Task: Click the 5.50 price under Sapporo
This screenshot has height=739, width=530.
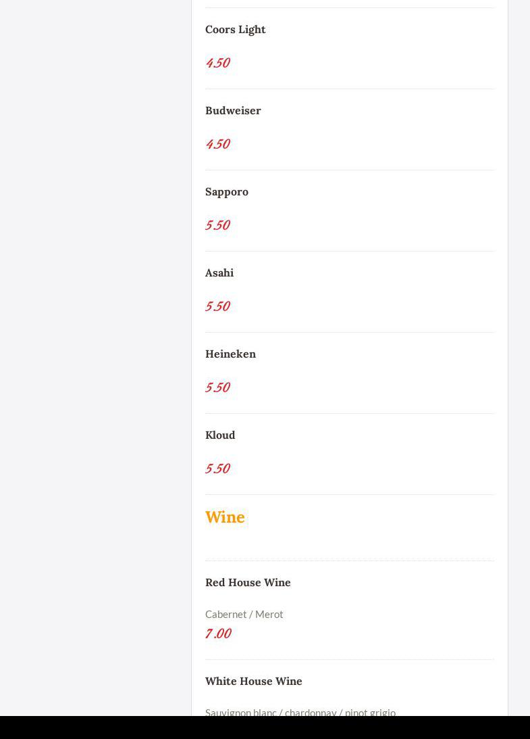Action: 218,225
